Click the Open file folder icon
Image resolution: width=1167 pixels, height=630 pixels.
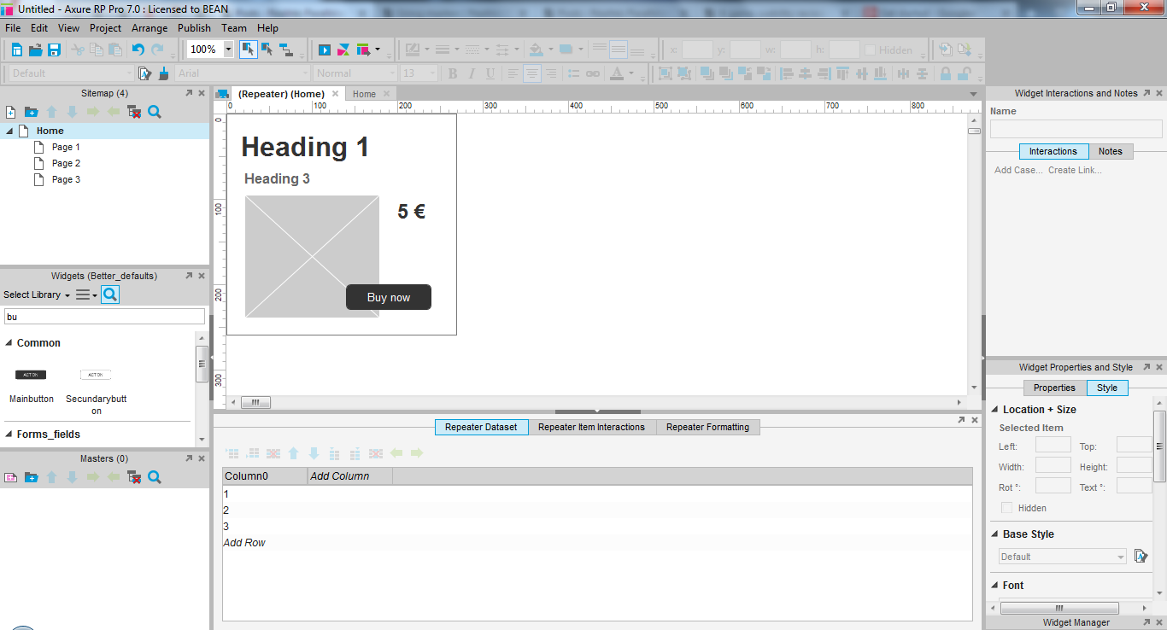(x=36, y=50)
